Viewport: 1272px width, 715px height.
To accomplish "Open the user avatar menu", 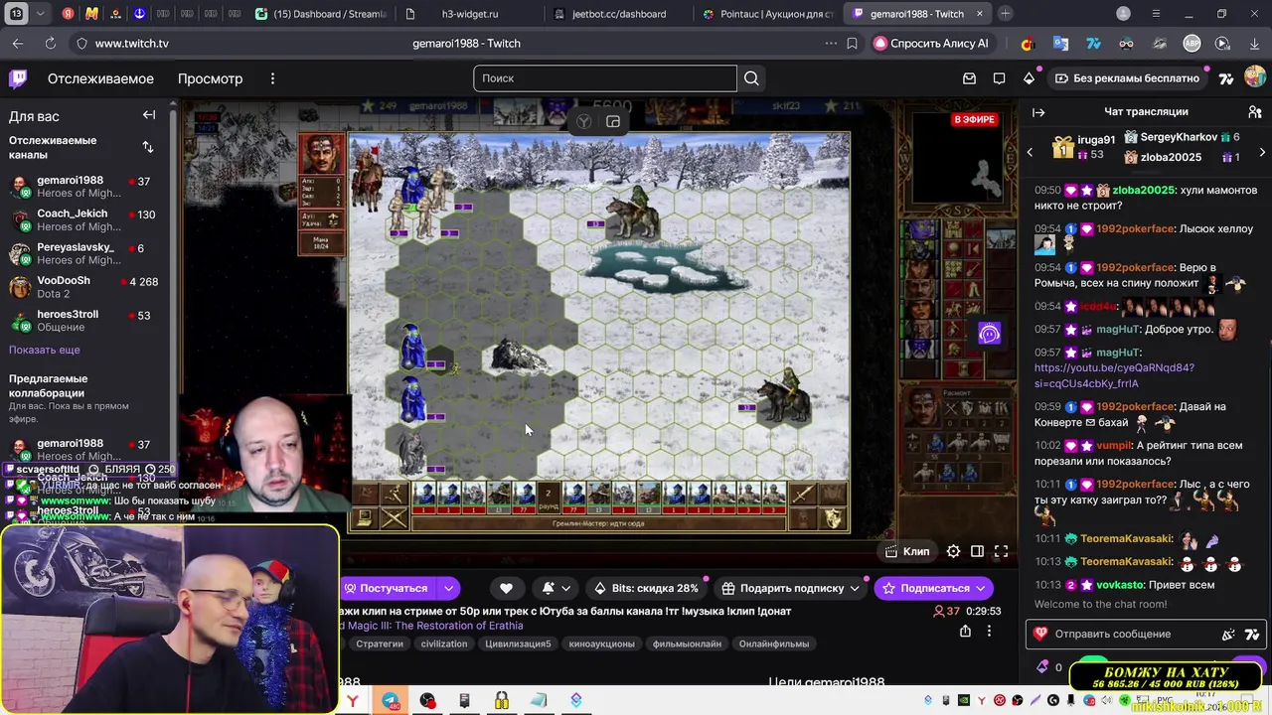I will pos(1255,77).
